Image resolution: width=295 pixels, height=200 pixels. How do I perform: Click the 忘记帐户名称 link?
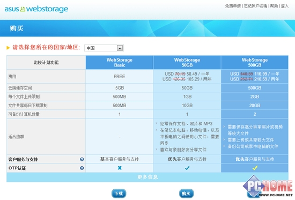(x=255, y=6)
